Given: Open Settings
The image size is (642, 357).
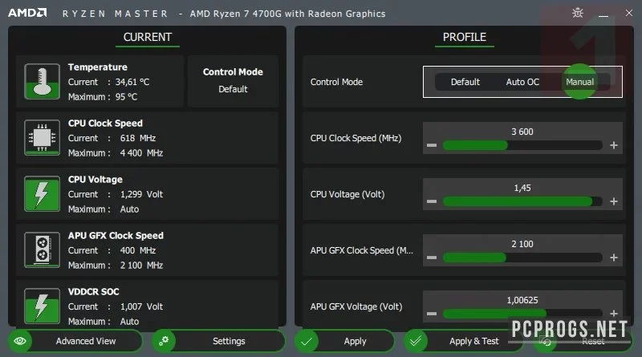Looking at the screenshot, I should point(218,341).
